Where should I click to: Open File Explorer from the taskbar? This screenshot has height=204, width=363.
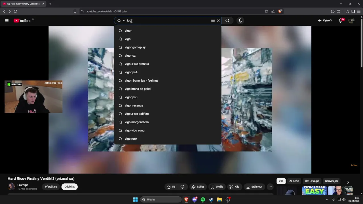pyautogui.click(x=219, y=199)
